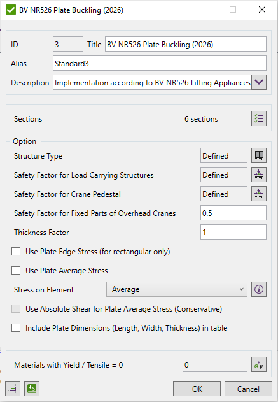278x402 pixels.
Task: Enable Use Plate Average Stress checkbox
Action: coord(16,271)
